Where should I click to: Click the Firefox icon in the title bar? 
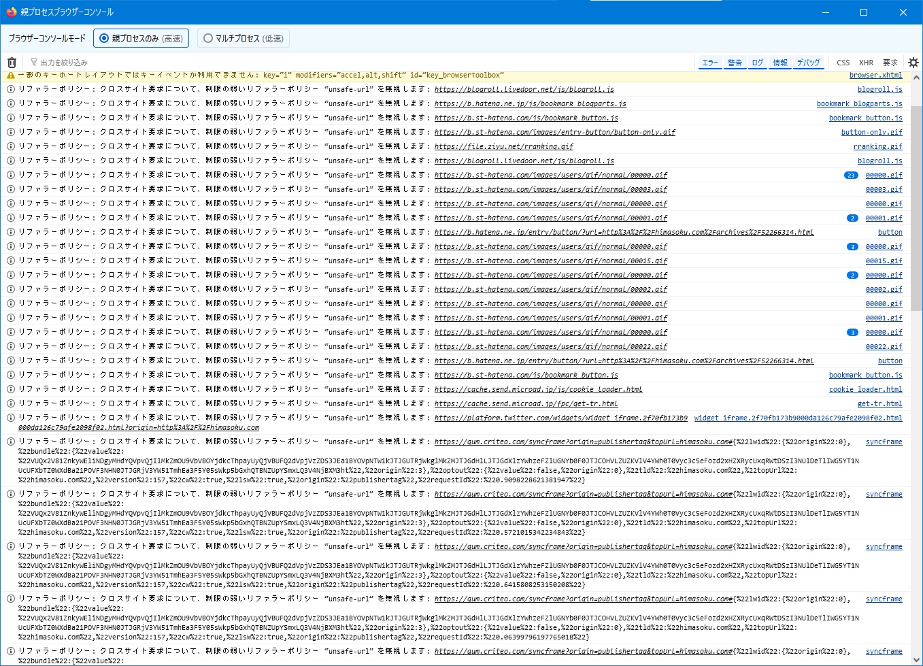[x=11, y=12]
